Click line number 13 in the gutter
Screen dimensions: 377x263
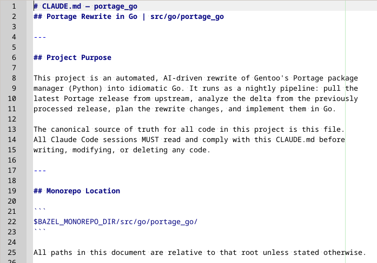(12, 130)
